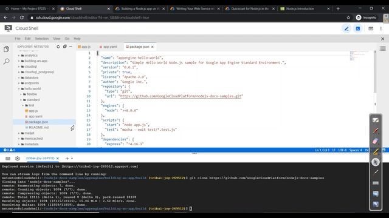Open the File menu
The image size is (389, 218).
click(x=18, y=39)
